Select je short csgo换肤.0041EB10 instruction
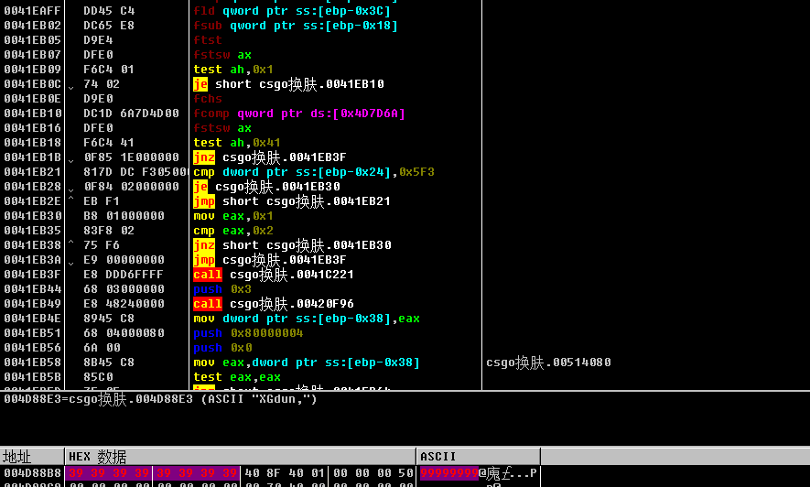Viewport: 810px width, 487px height. [288, 84]
